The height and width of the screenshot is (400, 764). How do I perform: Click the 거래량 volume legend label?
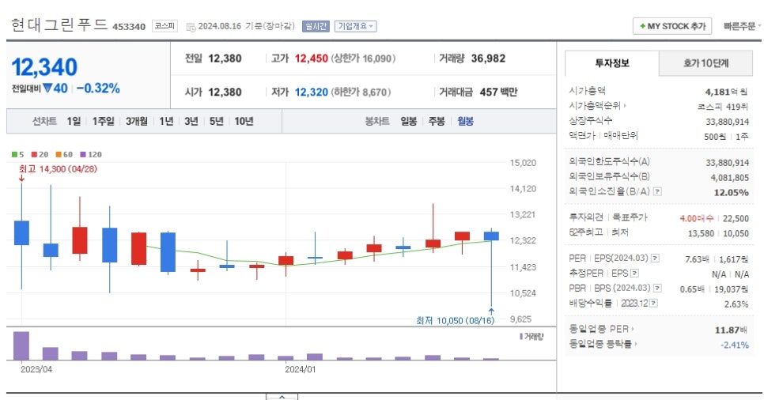531,336
